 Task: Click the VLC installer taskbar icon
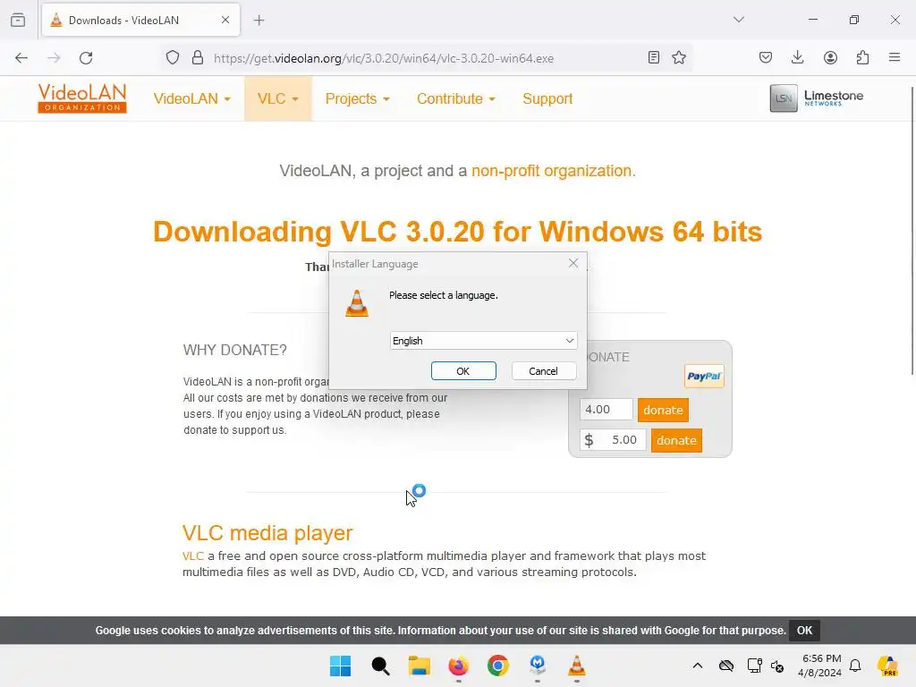tap(577, 666)
